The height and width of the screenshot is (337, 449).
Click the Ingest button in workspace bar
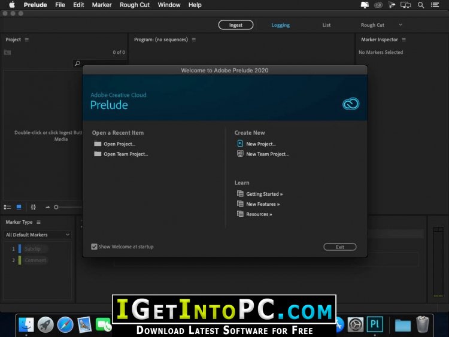click(x=236, y=25)
